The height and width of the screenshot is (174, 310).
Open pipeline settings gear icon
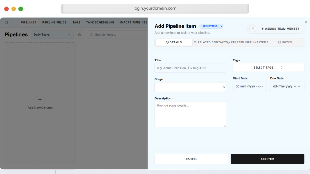click(x=80, y=34)
